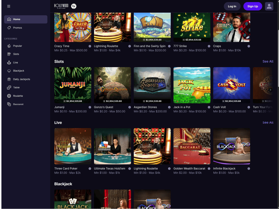The image size is (279, 209).
Task: Click the Log In button
Action: [x=232, y=6]
